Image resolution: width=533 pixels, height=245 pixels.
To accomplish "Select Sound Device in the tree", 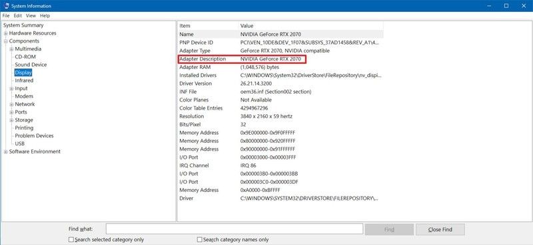I will 31,64.
